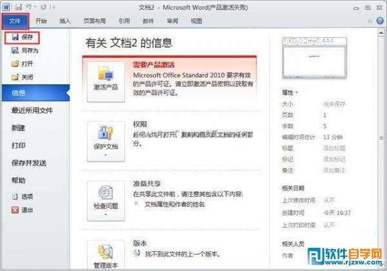This screenshot has height=271, width=387.
Task: Click 文档属性和作者的姓名 list item
Action: (175, 204)
